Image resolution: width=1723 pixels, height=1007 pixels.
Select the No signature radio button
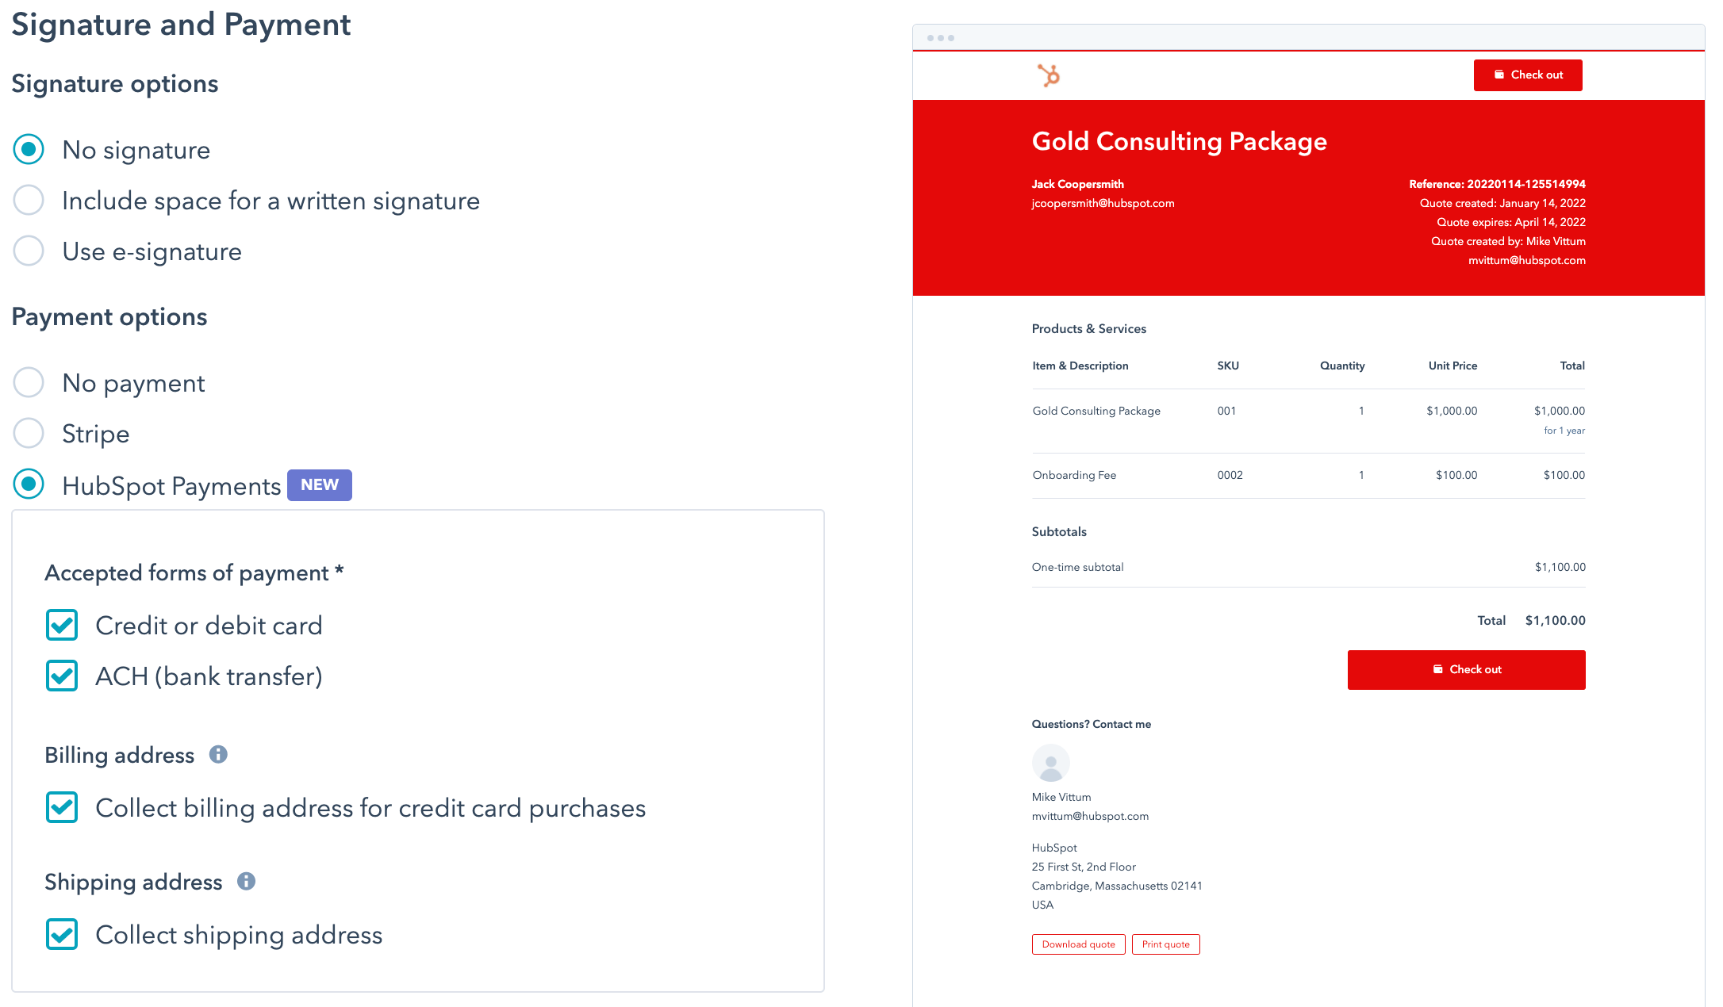click(30, 150)
